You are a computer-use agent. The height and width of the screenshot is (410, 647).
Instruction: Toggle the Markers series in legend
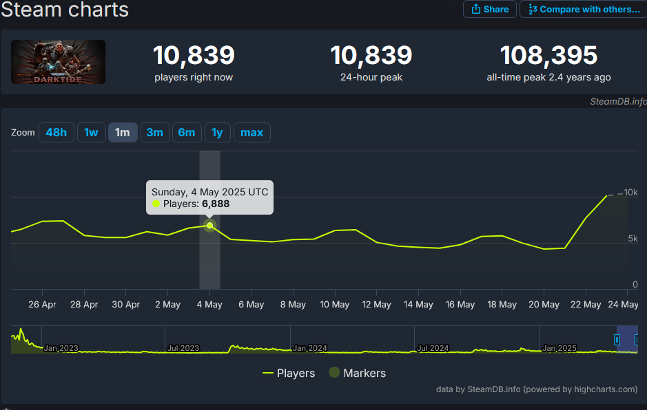coord(358,373)
